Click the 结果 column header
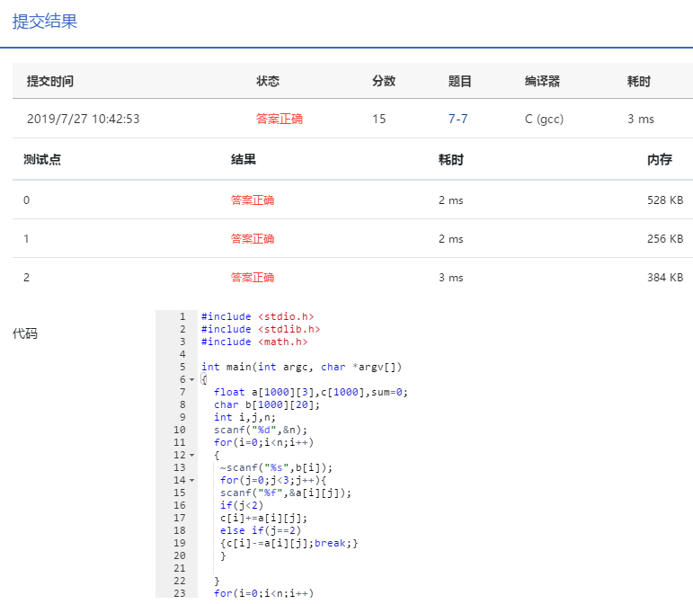The height and width of the screenshot is (604, 693). 243,159
